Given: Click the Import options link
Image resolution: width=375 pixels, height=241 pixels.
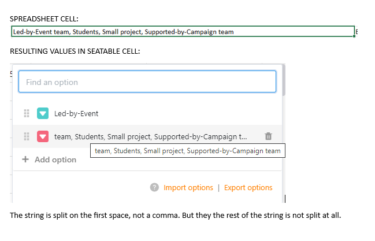Looking at the screenshot, I should 188,188.
